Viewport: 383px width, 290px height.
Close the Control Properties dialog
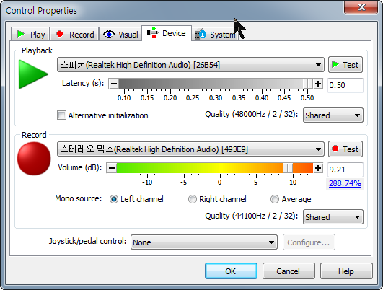pos(361,7)
